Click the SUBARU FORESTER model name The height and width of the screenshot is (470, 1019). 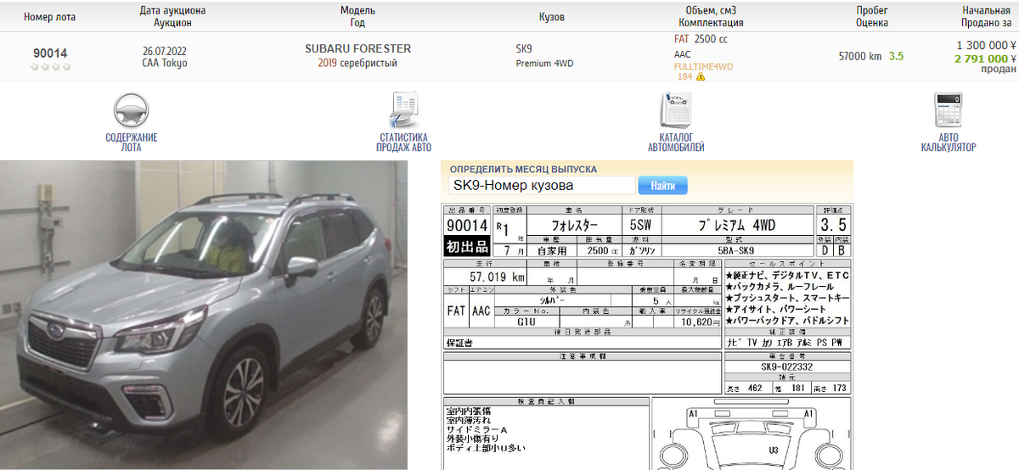(357, 48)
